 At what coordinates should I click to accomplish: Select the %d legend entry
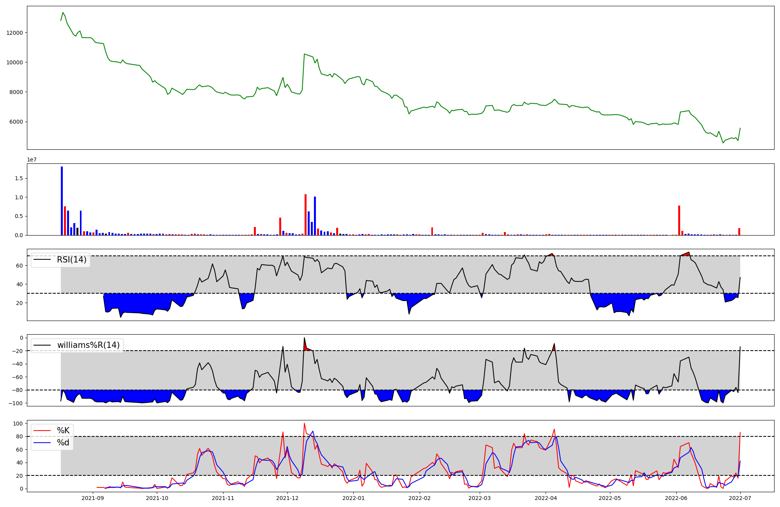63,443
